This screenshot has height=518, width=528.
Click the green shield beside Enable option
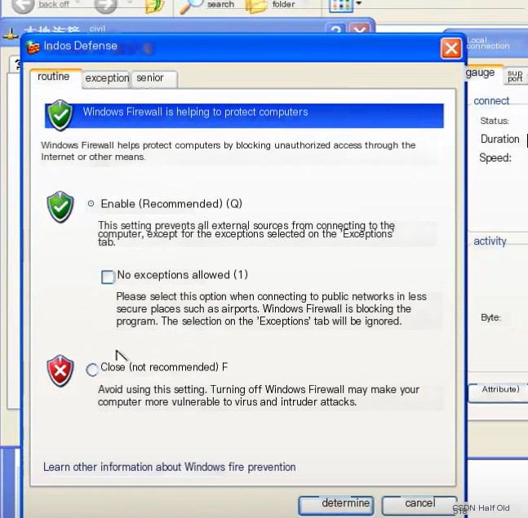pos(60,206)
